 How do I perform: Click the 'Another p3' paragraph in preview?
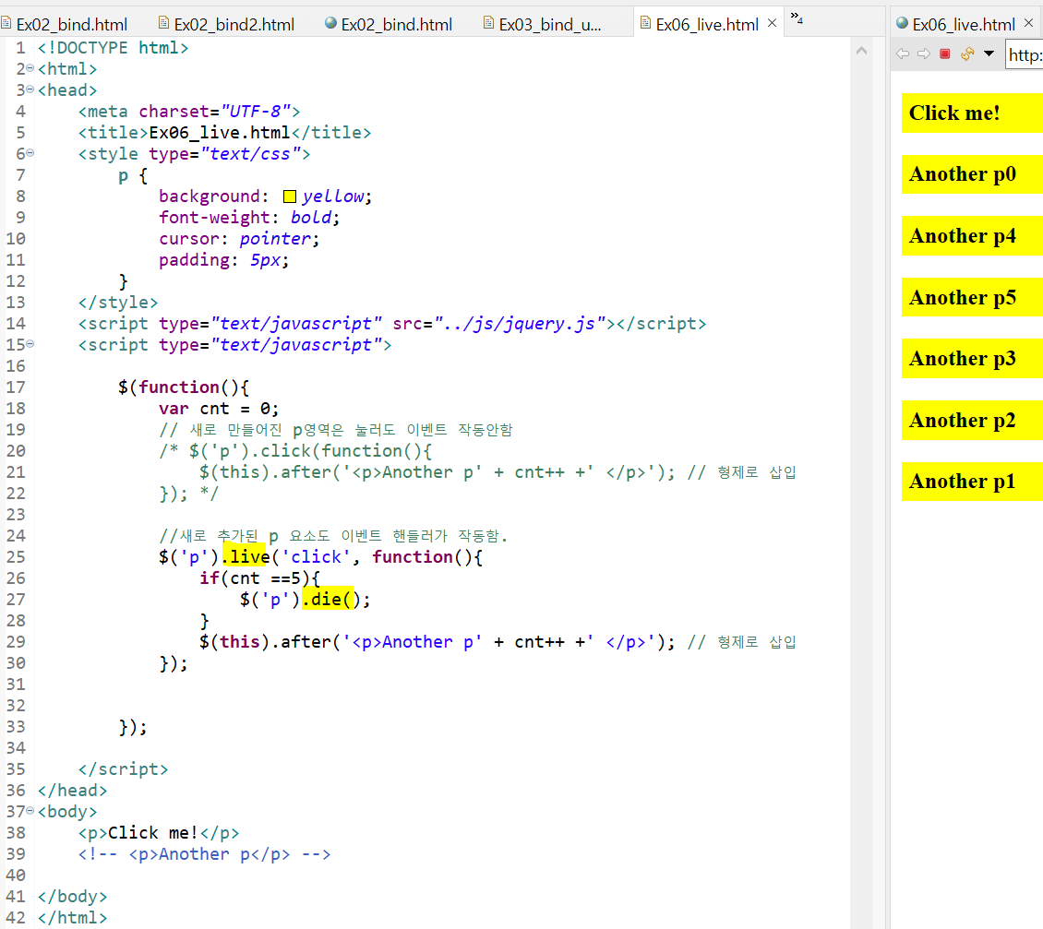pos(972,359)
